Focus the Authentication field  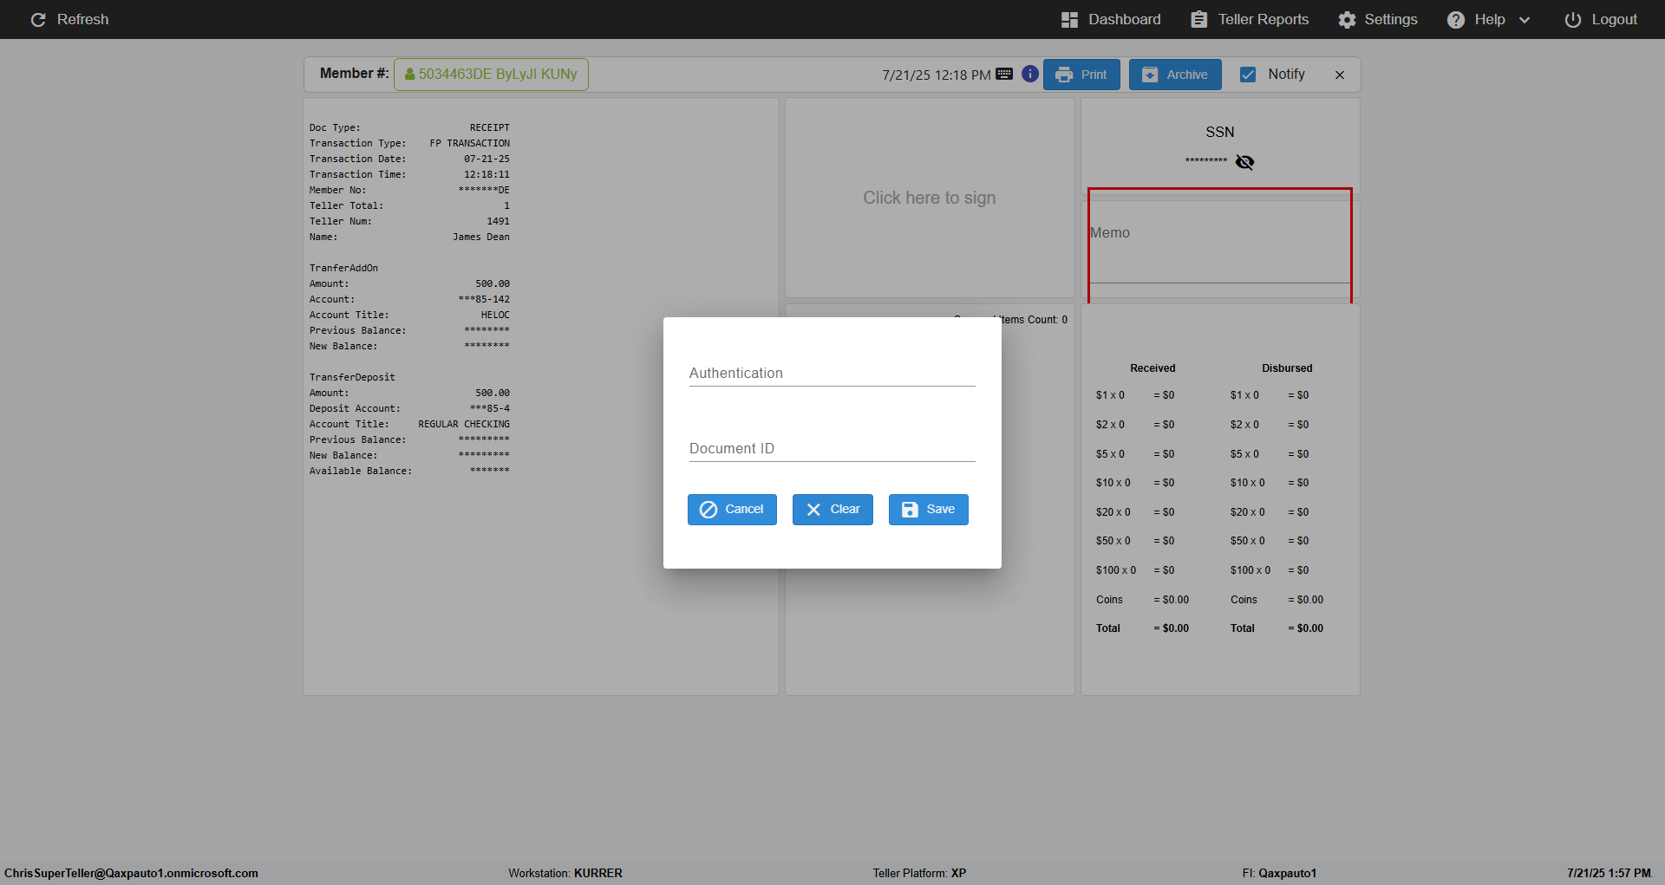(x=832, y=374)
